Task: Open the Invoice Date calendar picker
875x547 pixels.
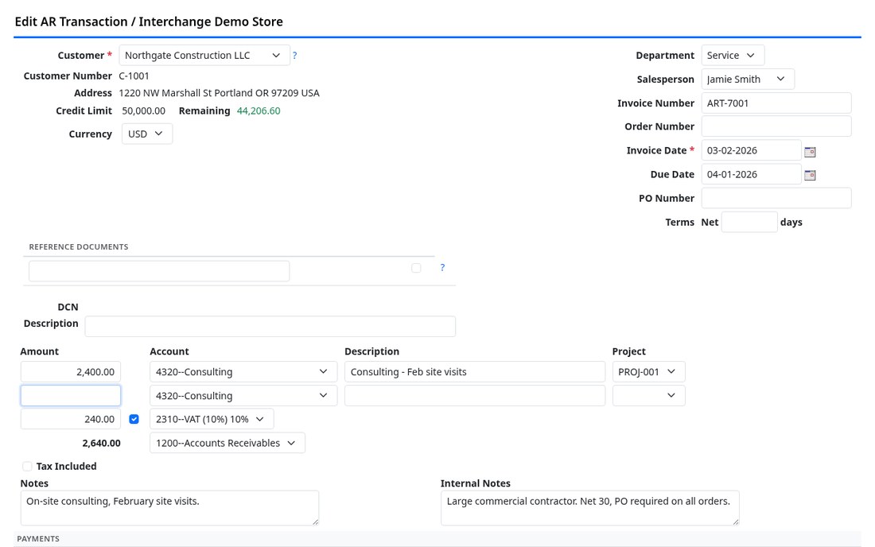Action: (x=810, y=152)
